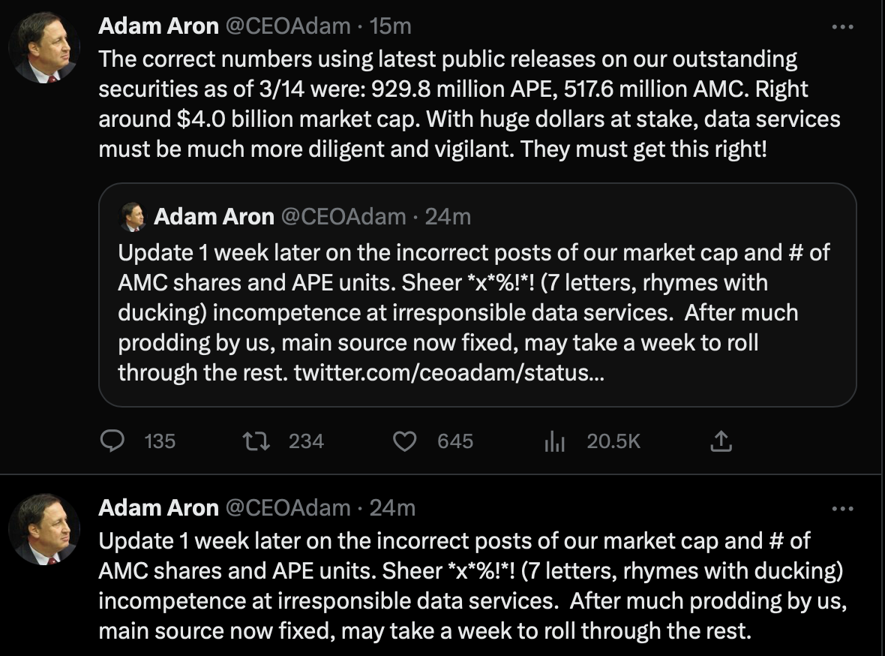Click @CEOAdam handle on first tweet

(287, 26)
